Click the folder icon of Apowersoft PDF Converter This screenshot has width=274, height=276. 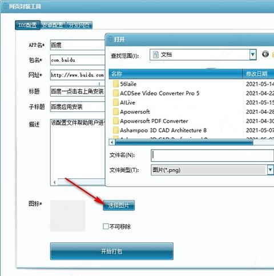pyautogui.click(x=116, y=121)
